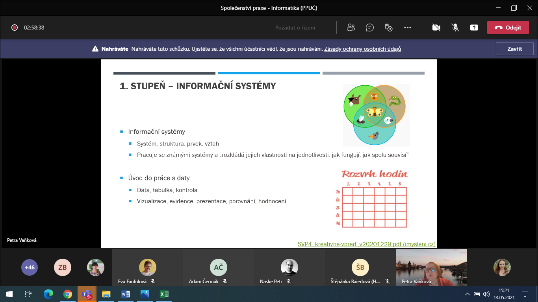The height and width of the screenshot is (302, 538).
Task: Launch Excel from the taskbar
Action: click(x=164, y=294)
